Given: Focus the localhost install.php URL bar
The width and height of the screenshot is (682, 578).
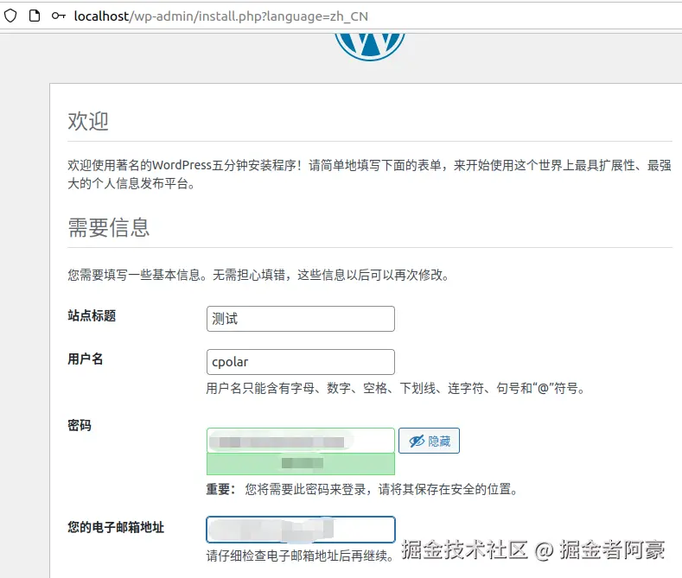Looking at the screenshot, I should [x=221, y=16].
